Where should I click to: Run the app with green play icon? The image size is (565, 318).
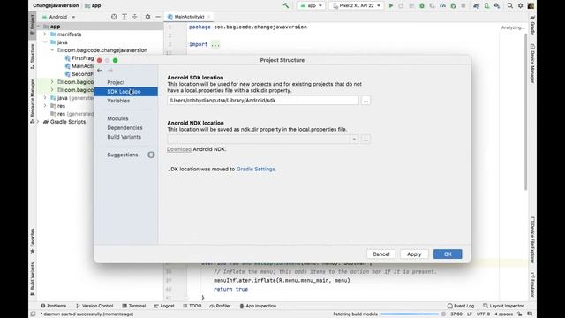tap(390, 5)
